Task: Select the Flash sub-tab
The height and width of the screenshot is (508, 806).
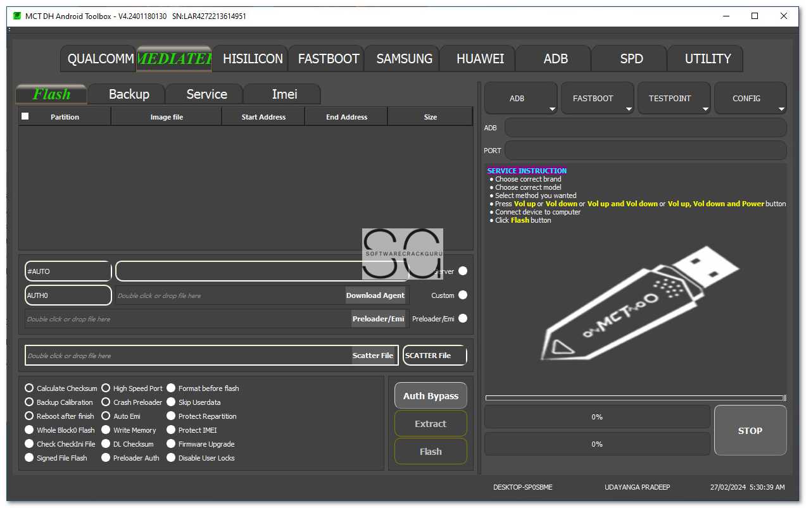Action: pyautogui.click(x=52, y=94)
